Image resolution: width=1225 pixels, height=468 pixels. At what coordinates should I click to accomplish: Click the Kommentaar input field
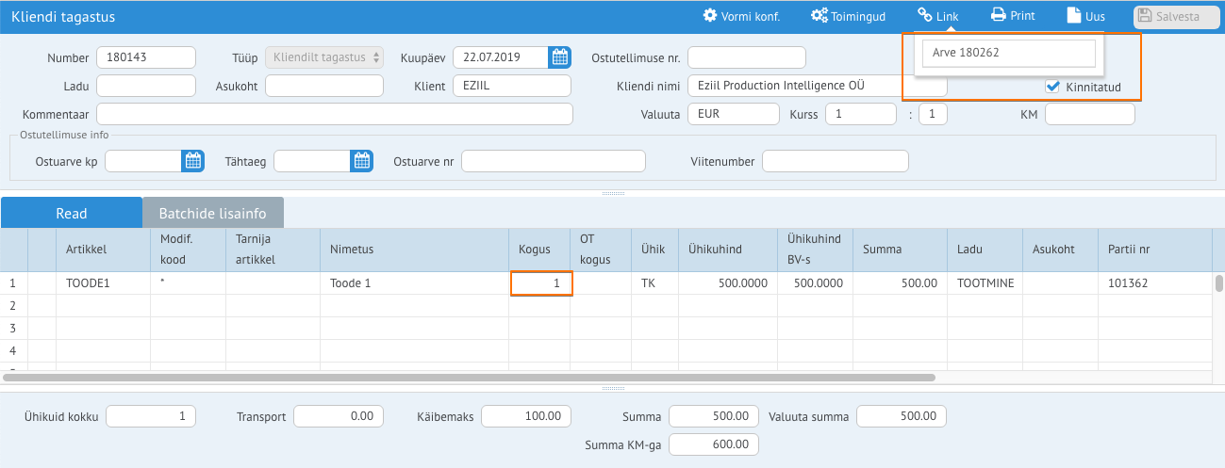[x=335, y=114]
